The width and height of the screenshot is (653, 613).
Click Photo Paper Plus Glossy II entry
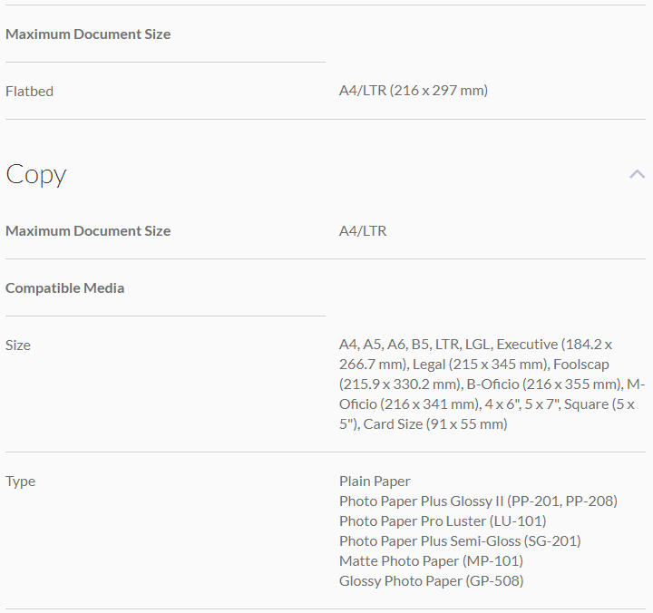478,501
